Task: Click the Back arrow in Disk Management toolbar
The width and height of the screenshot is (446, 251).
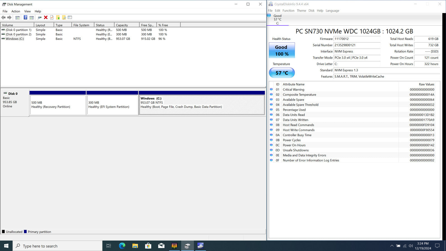Action: point(3,18)
